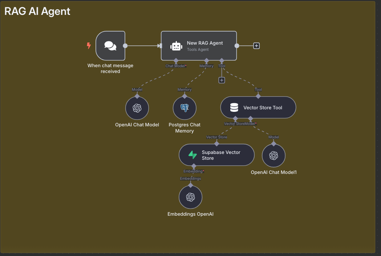Click the top diamond of OpenAI Chat Model1
Screen dimensions: 381x256
[x=273, y=144]
